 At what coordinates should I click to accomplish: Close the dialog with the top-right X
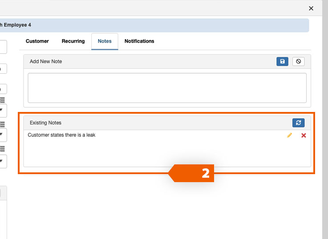point(311,8)
